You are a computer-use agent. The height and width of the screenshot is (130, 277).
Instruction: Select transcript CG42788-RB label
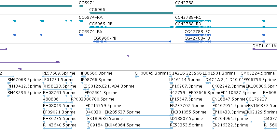[188, 24]
